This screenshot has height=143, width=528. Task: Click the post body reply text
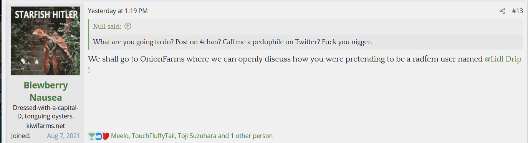(x=305, y=65)
